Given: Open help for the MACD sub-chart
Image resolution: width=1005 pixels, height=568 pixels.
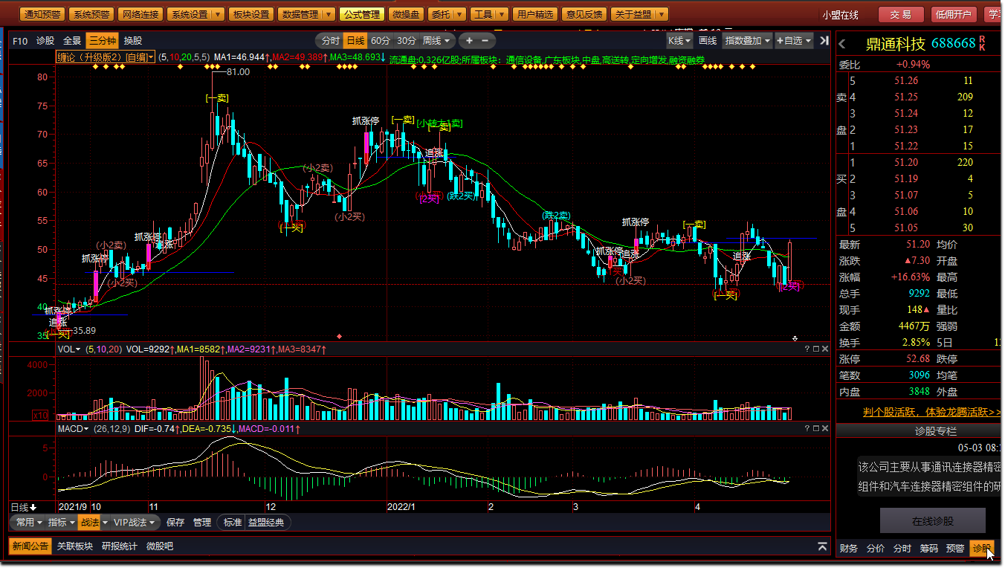Looking at the screenshot, I should [807, 429].
